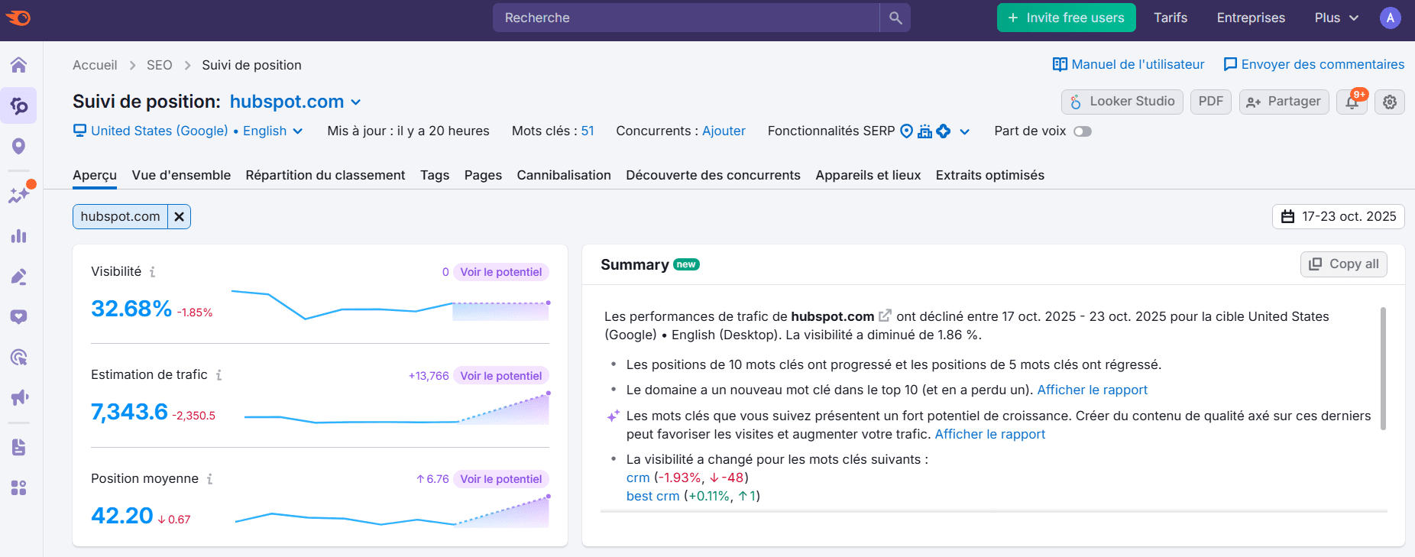Open the Tags tab
Screen dimensions: 1415x557
(x=435, y=176)
